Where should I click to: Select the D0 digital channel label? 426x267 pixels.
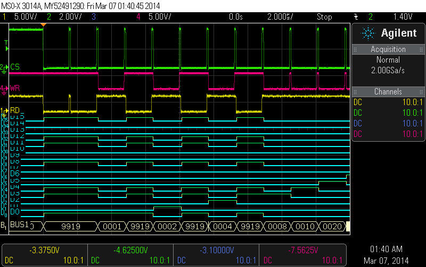coord(15,211)
